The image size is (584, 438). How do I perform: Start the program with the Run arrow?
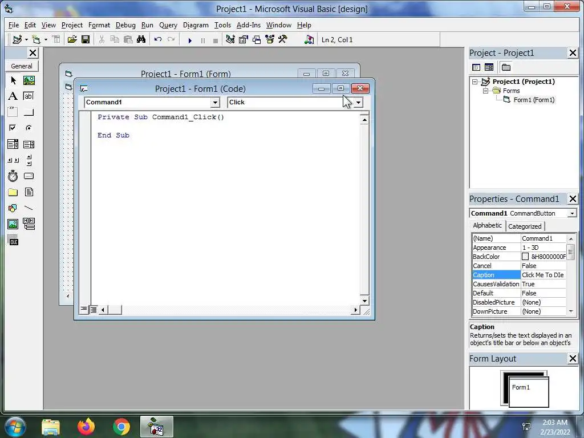190,40
